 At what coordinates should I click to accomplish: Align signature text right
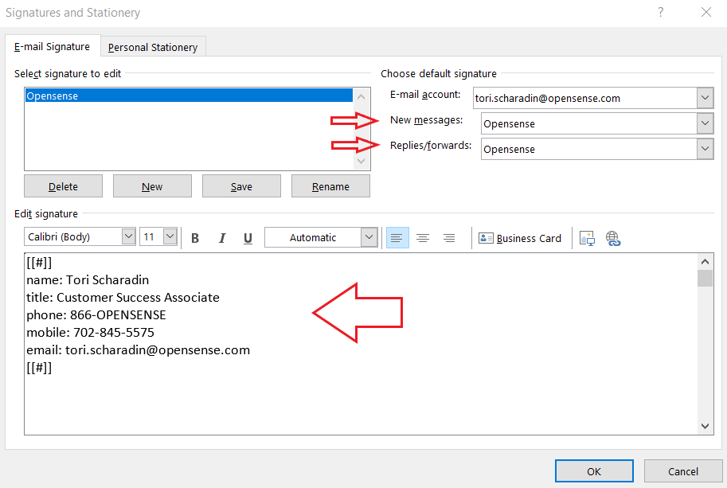(449, 238)
